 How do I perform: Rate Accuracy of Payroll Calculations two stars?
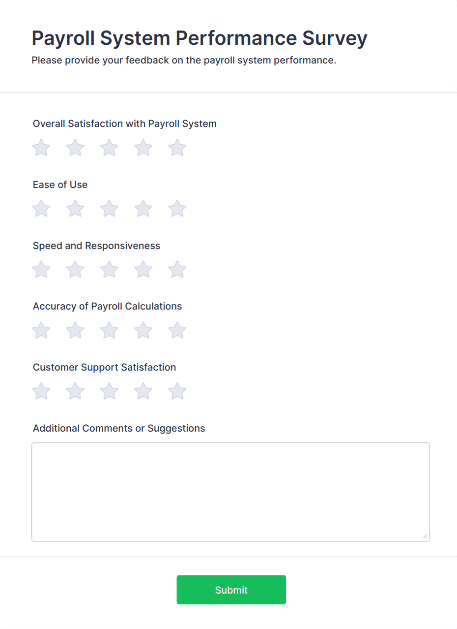pos(75,330)
